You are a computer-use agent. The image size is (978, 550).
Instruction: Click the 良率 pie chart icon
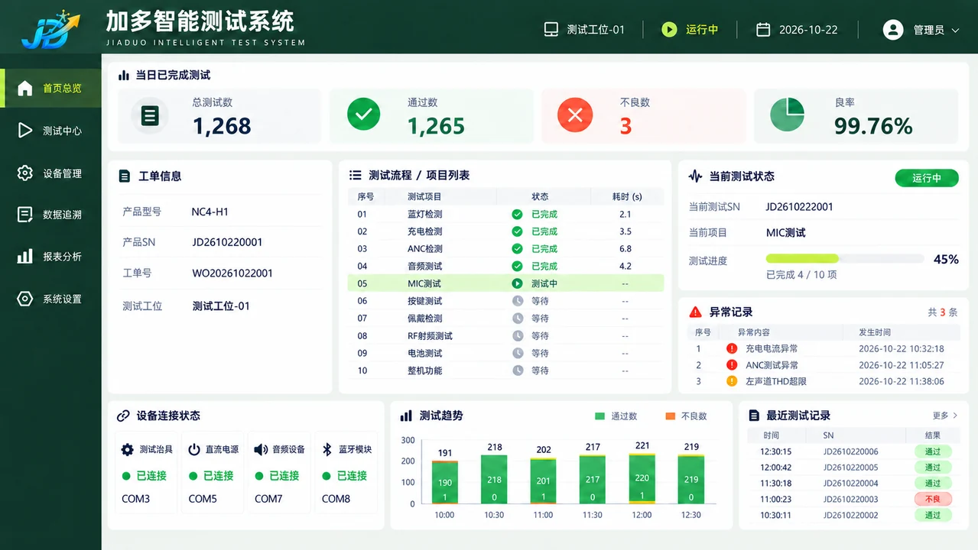pos(787,115)
